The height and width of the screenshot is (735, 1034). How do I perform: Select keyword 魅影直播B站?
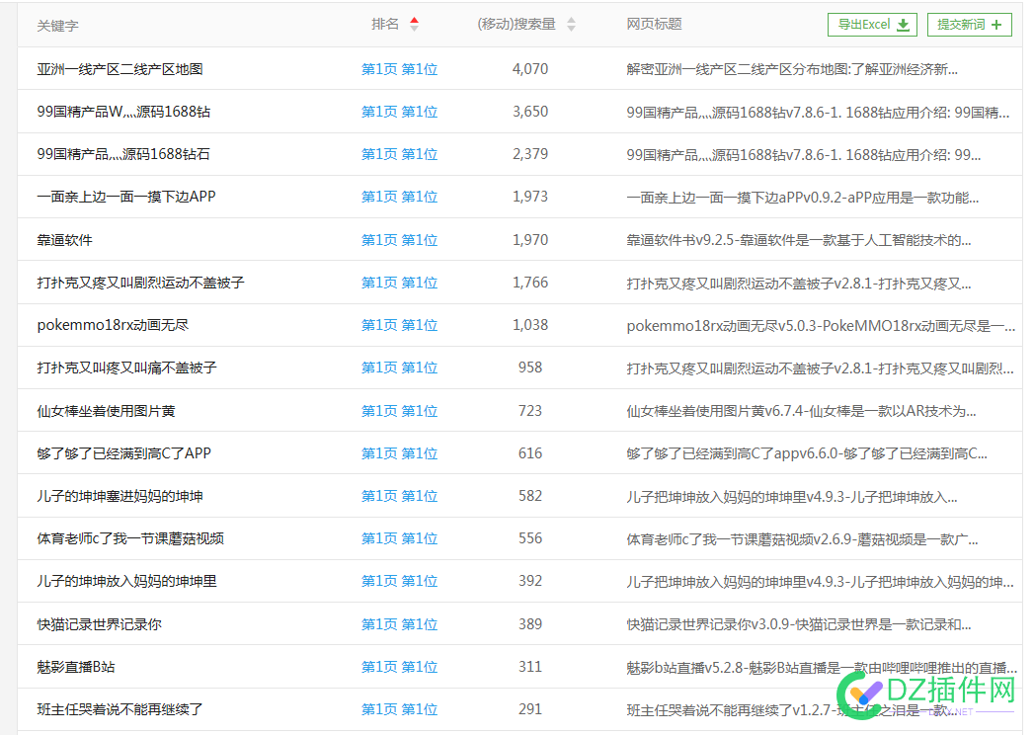pyautogui.click(x=76, y=667)
